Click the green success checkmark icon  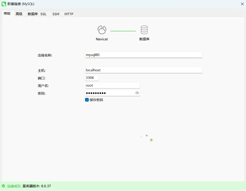coord(3,186)
